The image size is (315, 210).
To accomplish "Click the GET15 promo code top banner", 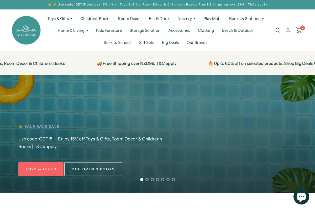I will point(157,4).
